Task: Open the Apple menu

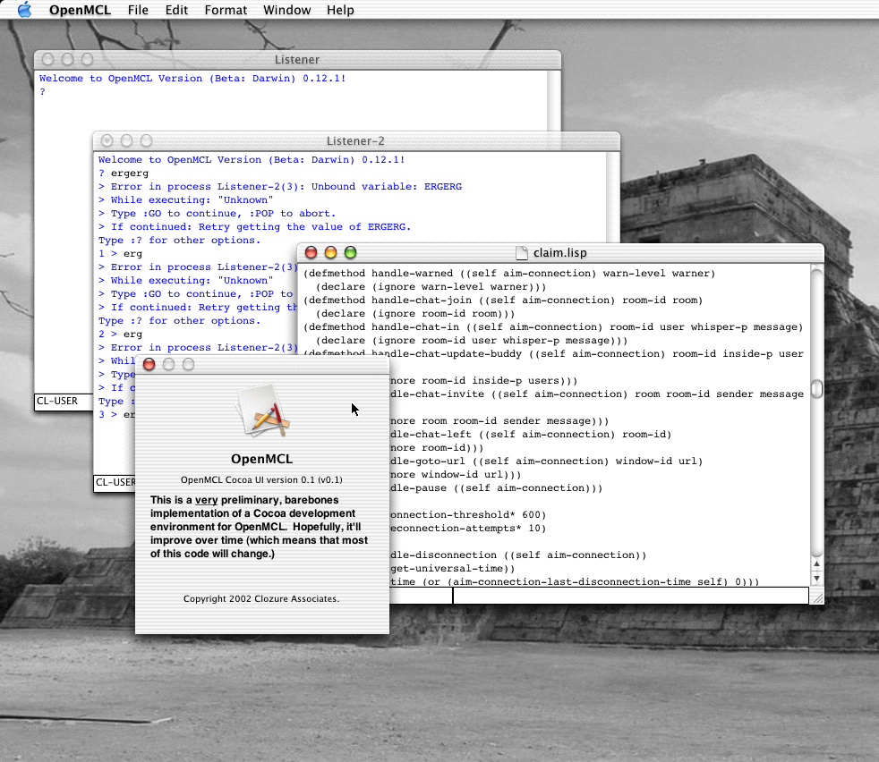Action: (24, 10)
